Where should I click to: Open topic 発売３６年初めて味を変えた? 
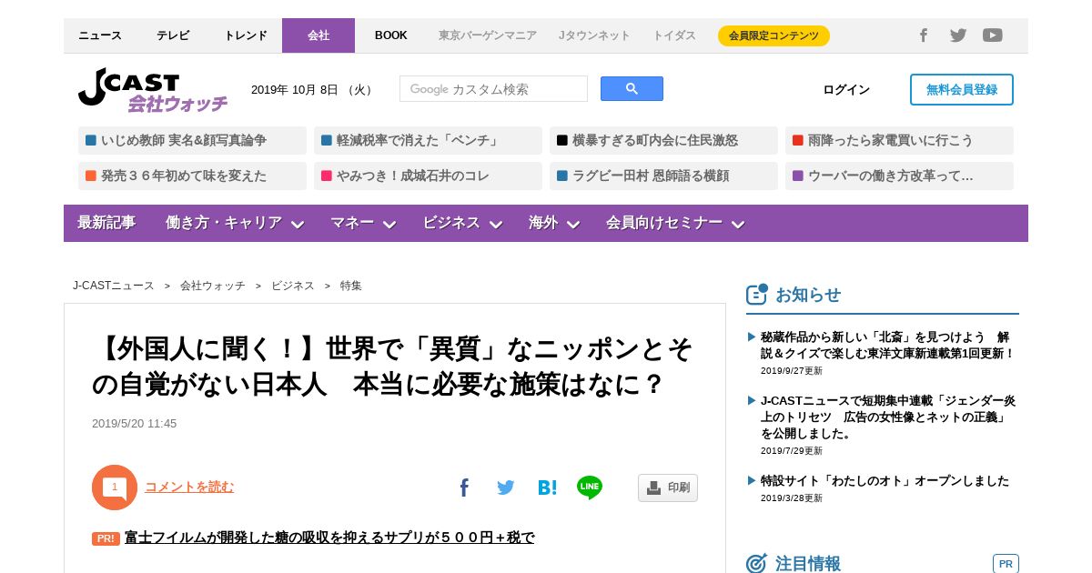click(192, 176)
